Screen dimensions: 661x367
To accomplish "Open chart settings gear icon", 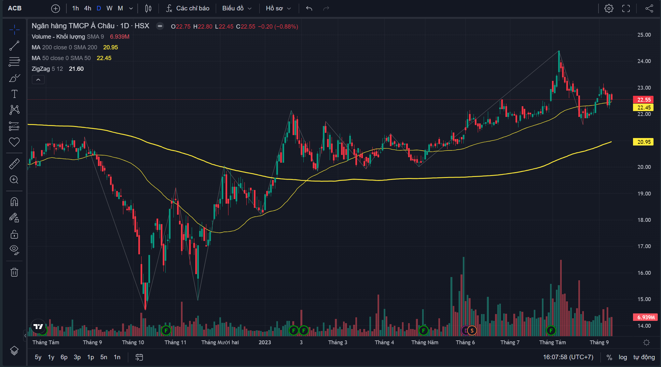I will coord(609,8).
